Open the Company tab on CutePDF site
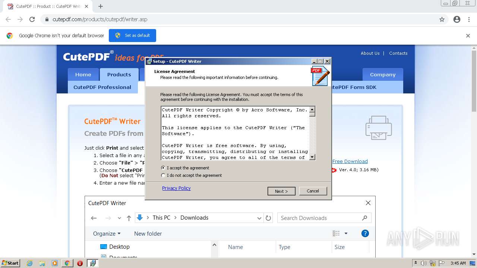This screenshot has width=477, height=268. [x=383, y=74]
